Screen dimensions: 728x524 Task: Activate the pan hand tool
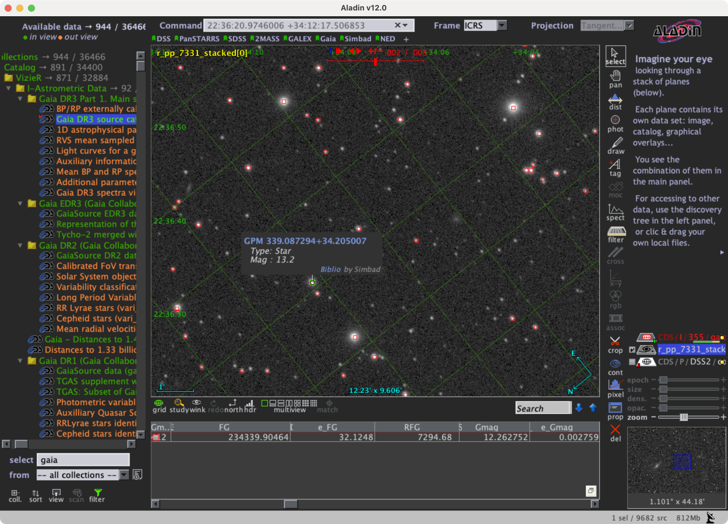615,79
